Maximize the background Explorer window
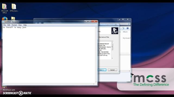174x97 pixels. coord(123,19)
